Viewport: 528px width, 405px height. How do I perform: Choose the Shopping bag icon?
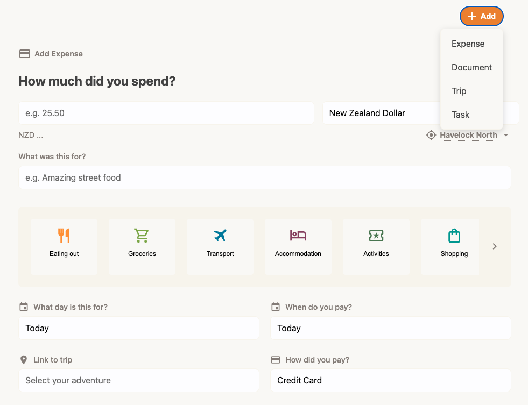tap(454, 235)
